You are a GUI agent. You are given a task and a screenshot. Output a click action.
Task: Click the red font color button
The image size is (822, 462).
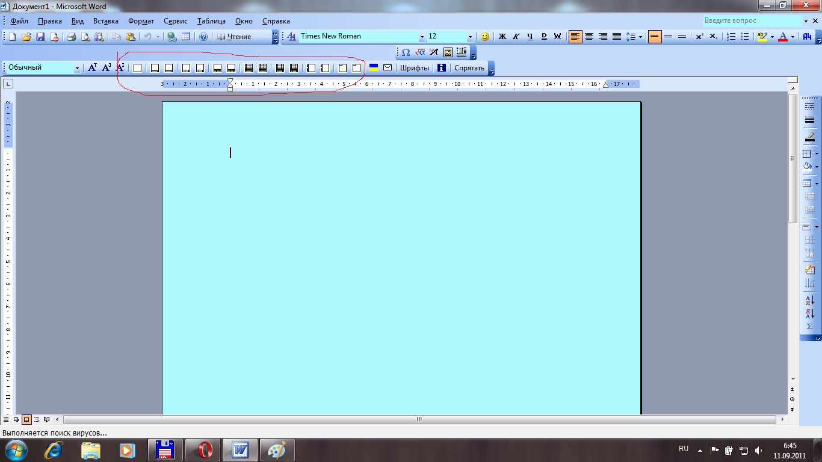point(782,37)
